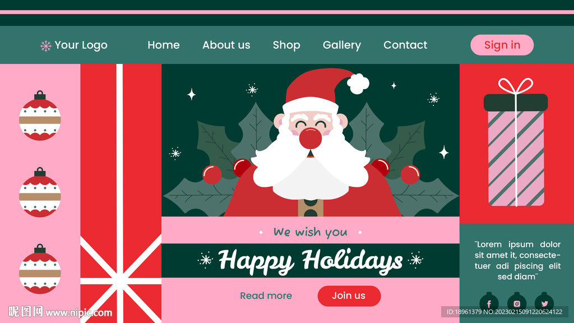This screenshot has height=323, width=574.
Task: Select Shop in the navigation bar
Action: 286,45
